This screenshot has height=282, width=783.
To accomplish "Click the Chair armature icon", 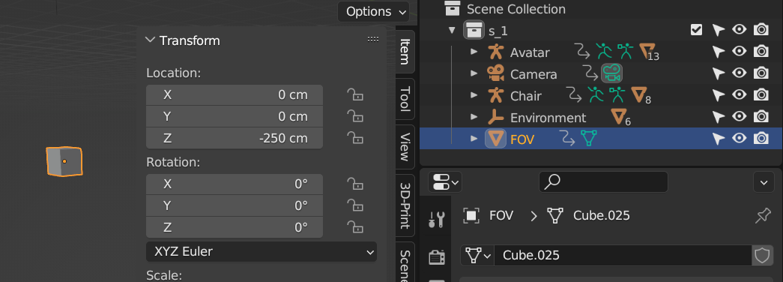I will click(495, 95).
